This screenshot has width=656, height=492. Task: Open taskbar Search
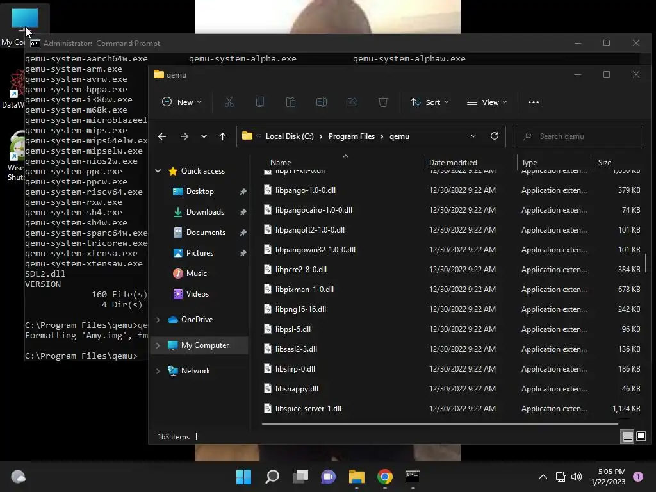pyautogui.click(x=272, y=477)
